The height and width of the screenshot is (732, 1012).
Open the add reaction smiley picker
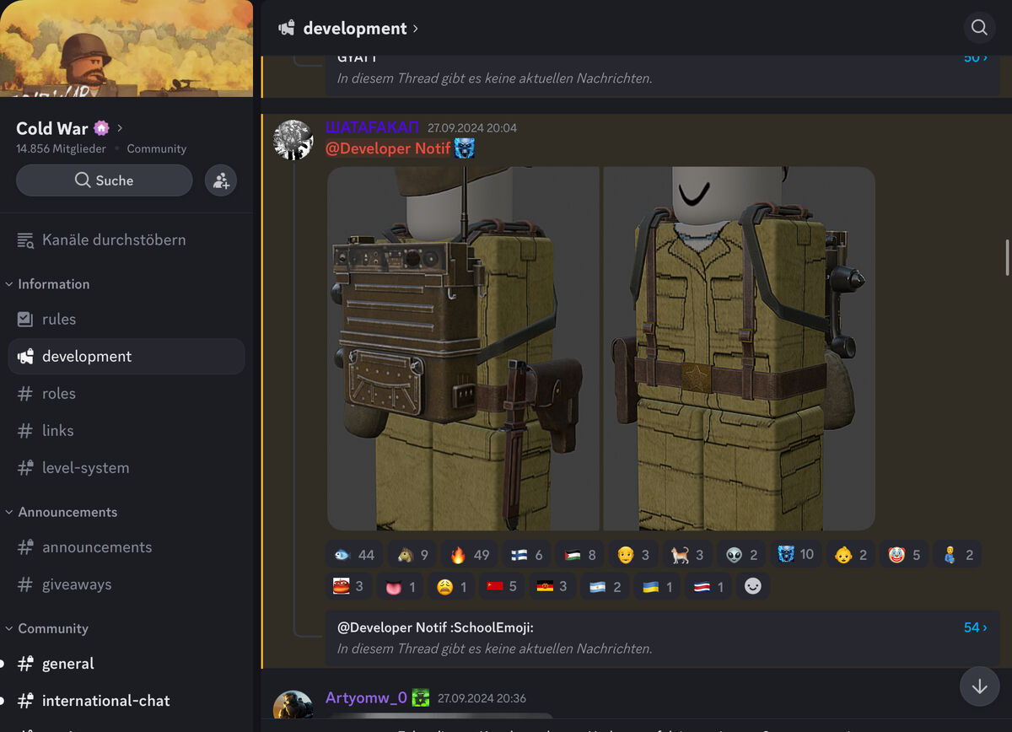753,586
